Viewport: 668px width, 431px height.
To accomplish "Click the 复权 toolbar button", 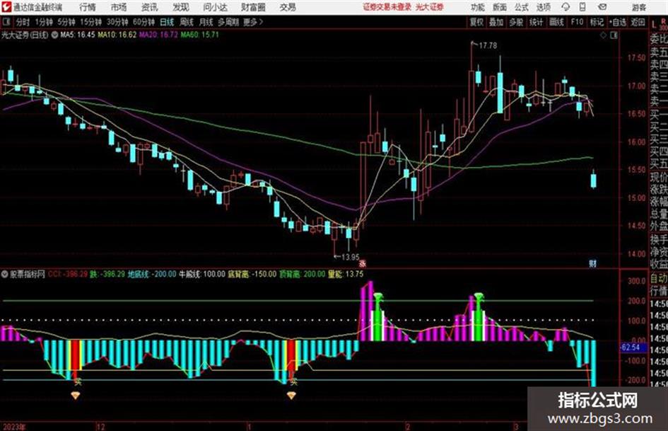I will pos(476,22).
